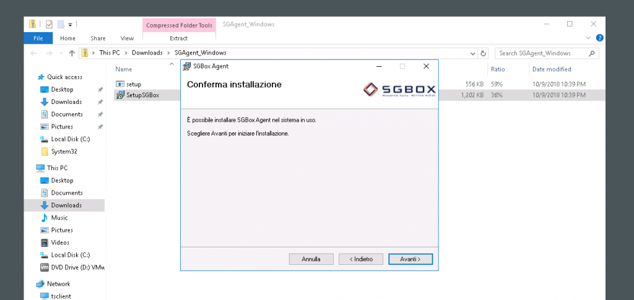Click the 1,202 KB size value
Image resolution: width=634 pixels, height=300 pixels.
472,95
